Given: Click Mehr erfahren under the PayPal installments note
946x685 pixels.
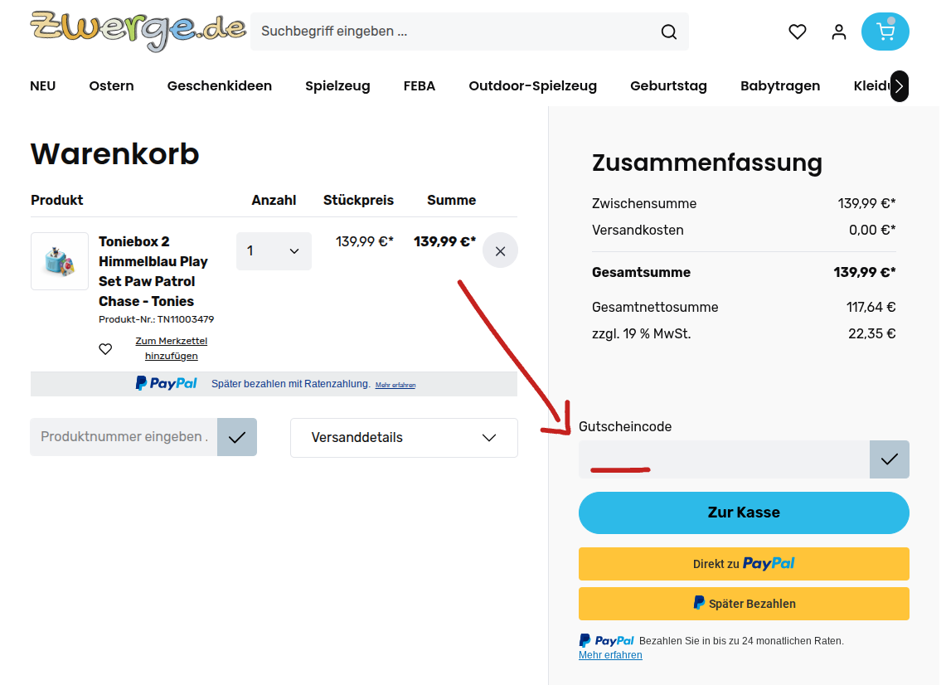Looking at the screenshot, I should [610, 654].
